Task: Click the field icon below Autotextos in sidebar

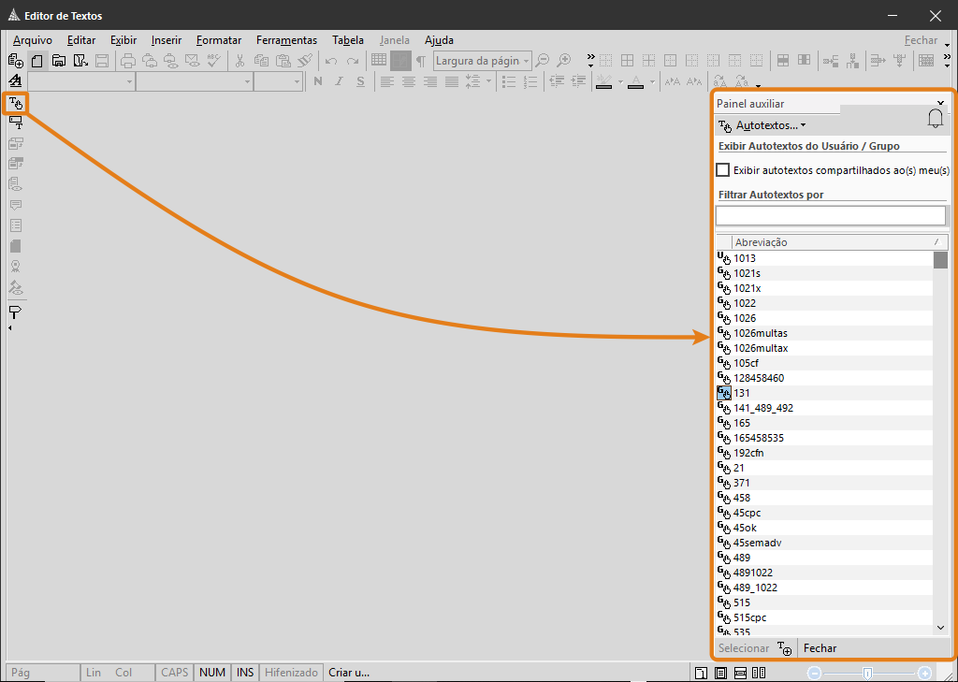Action: coord(16,123)
